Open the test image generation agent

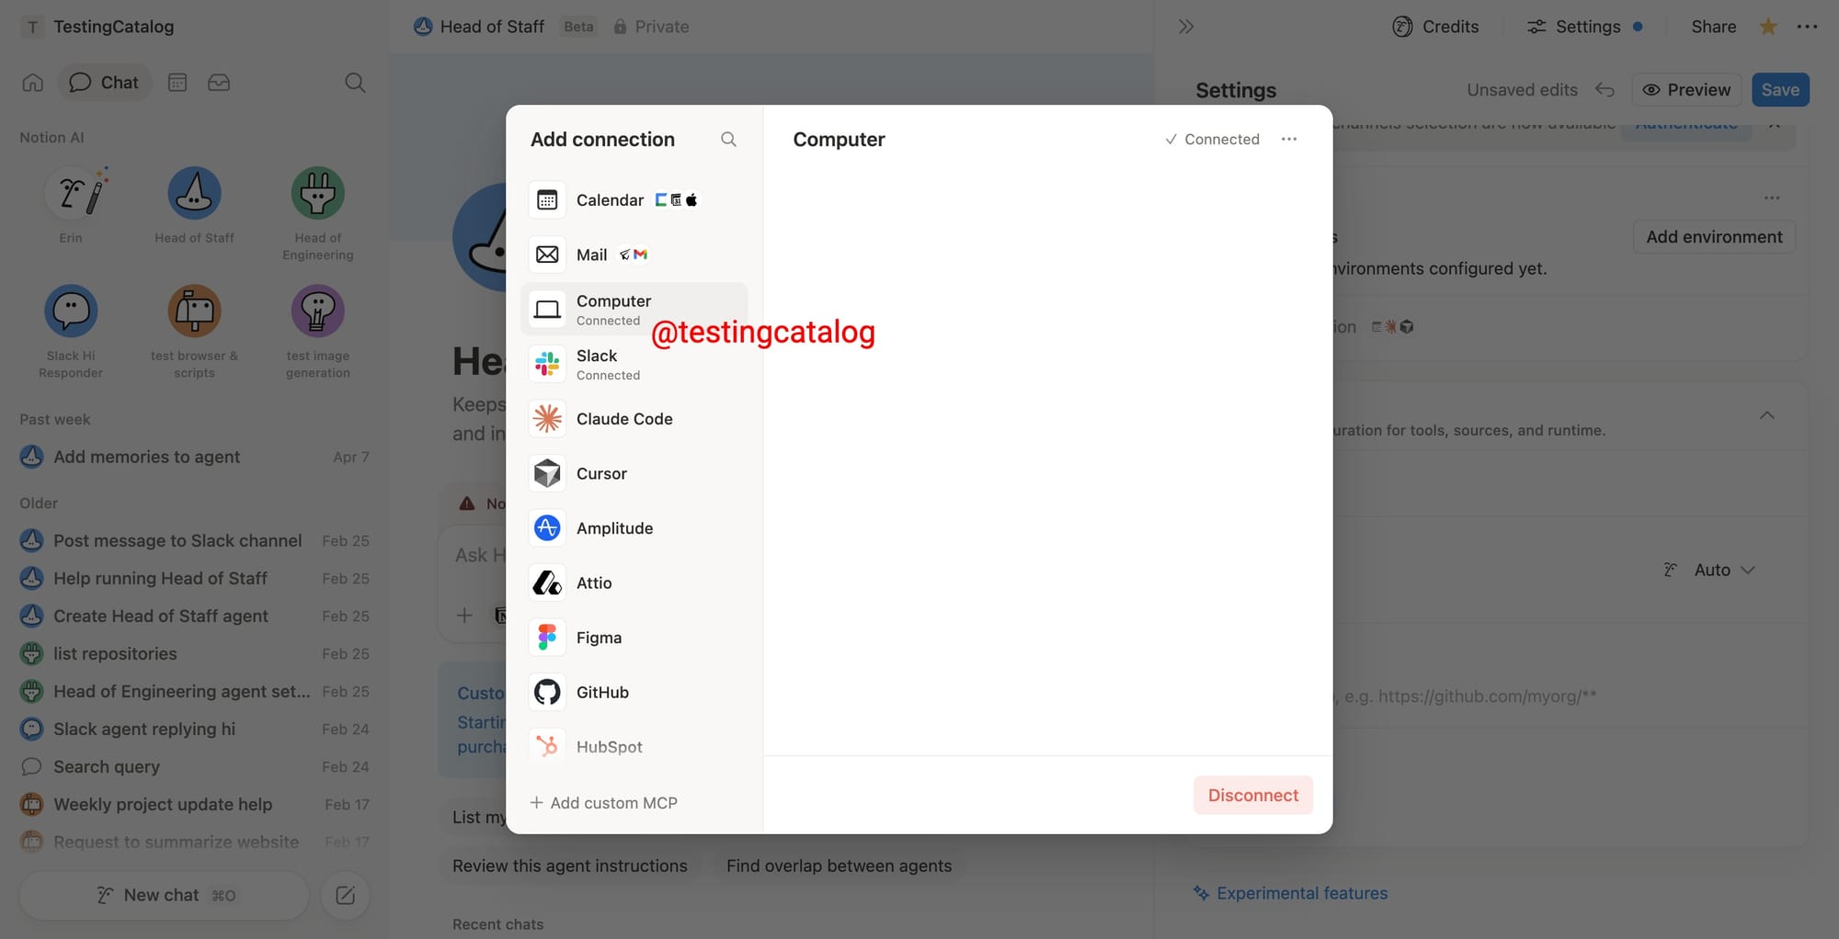pyautogui.click(x=318, y=332)
